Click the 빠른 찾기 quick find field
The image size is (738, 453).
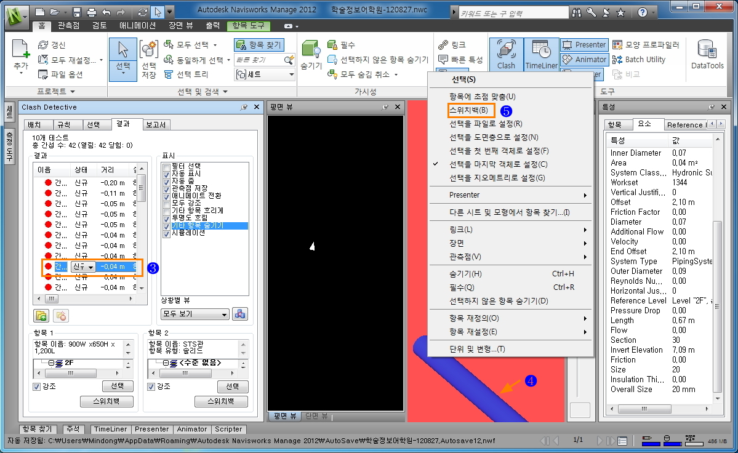259,60
